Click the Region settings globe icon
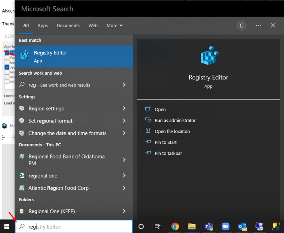 tap(22, 109)
